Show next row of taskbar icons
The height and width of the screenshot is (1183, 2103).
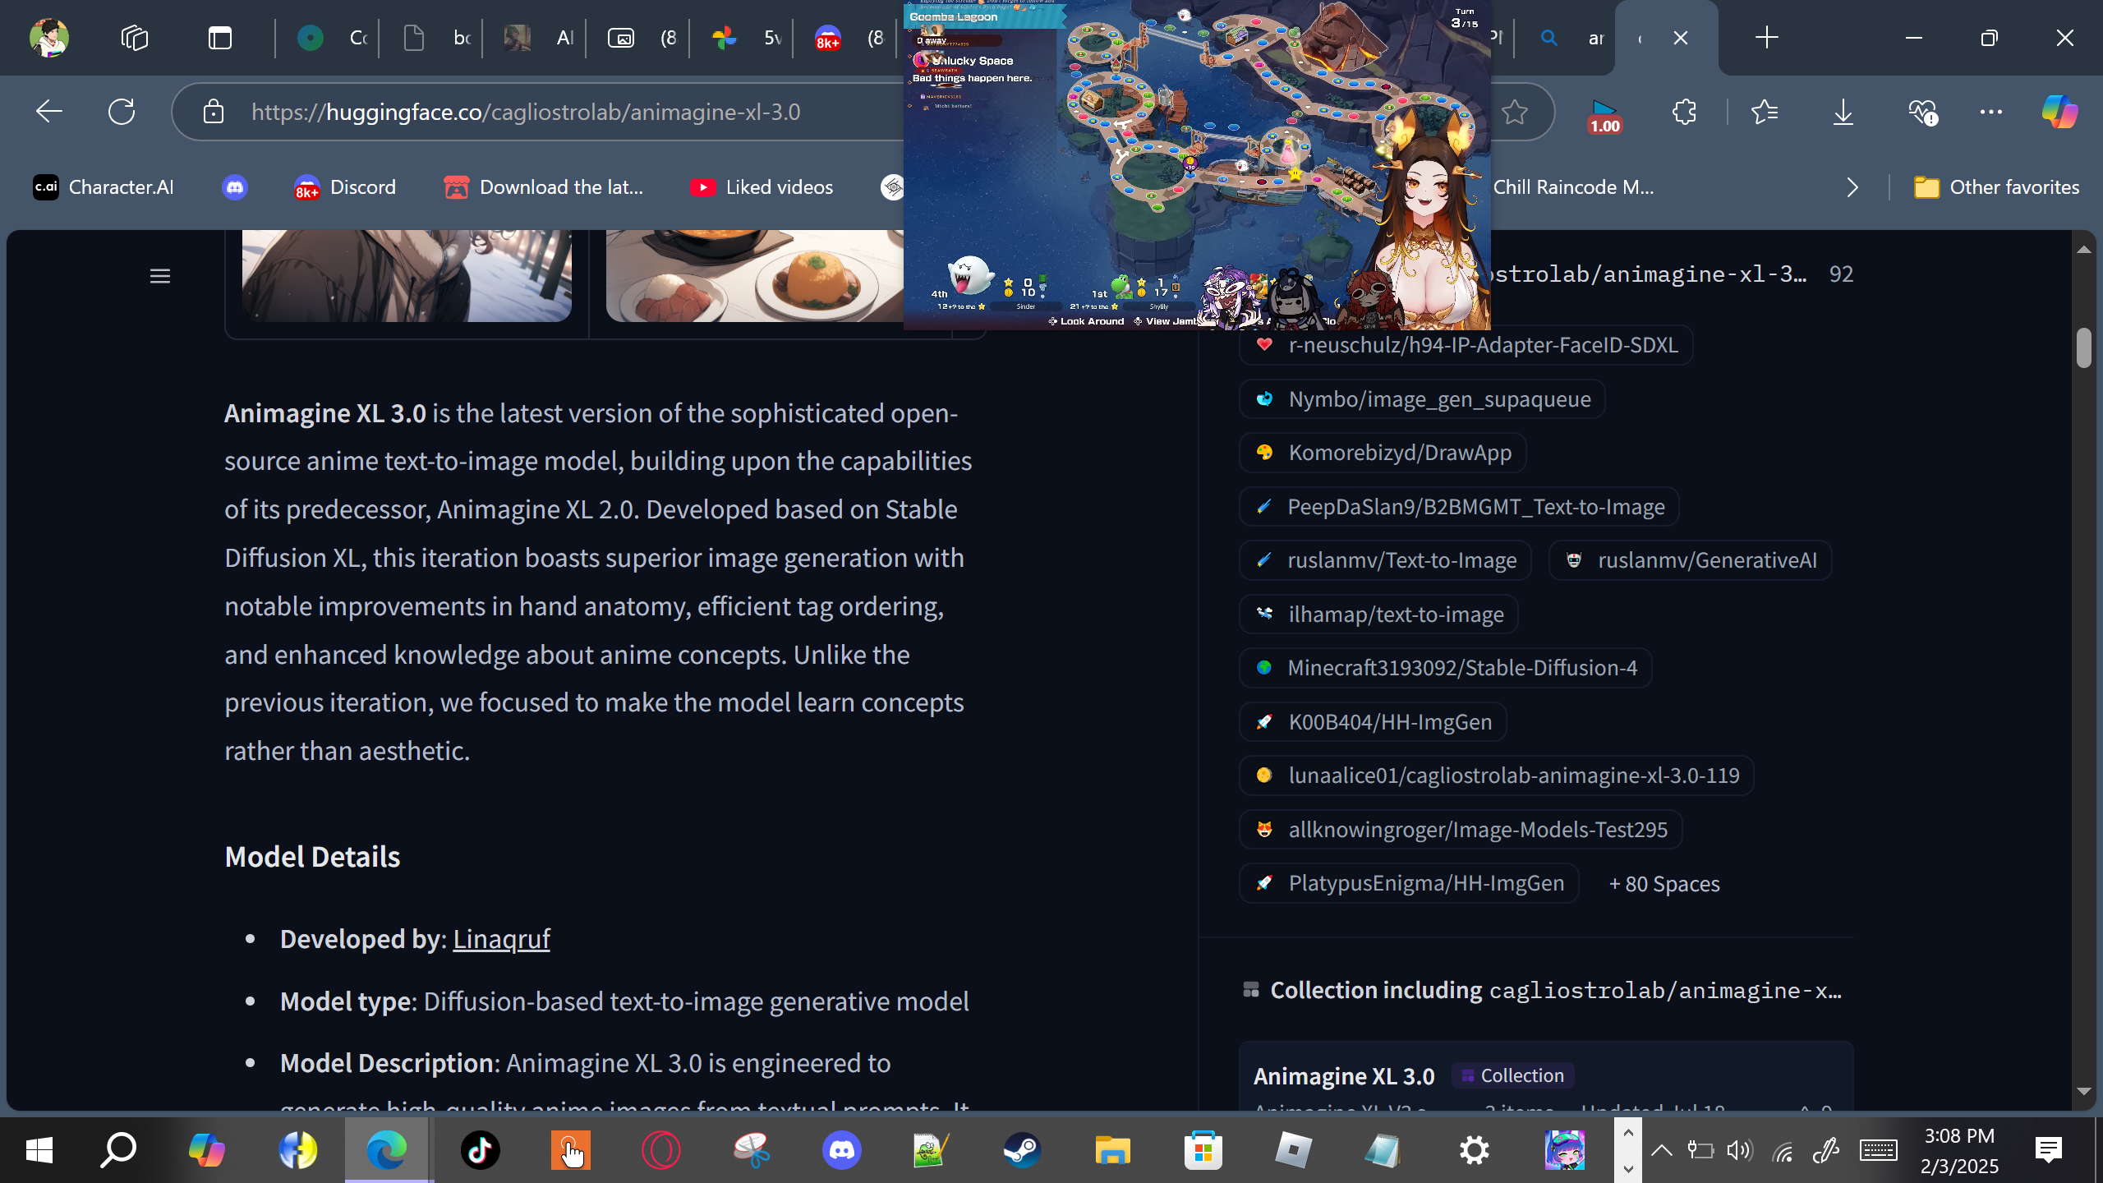pyautogui.click(x=1628, y=1167)
